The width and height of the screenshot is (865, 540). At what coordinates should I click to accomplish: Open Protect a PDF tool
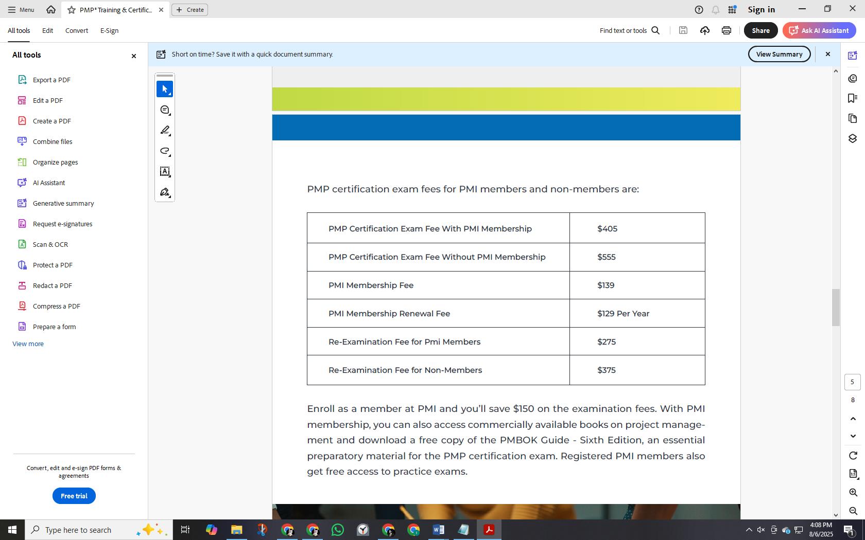[x=52, y=265]
